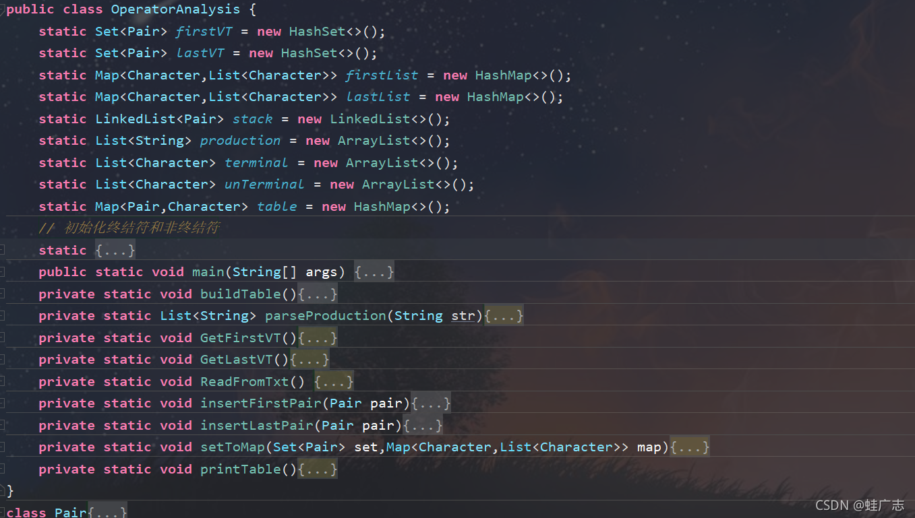Click the production field name

[x=240, y=141]
